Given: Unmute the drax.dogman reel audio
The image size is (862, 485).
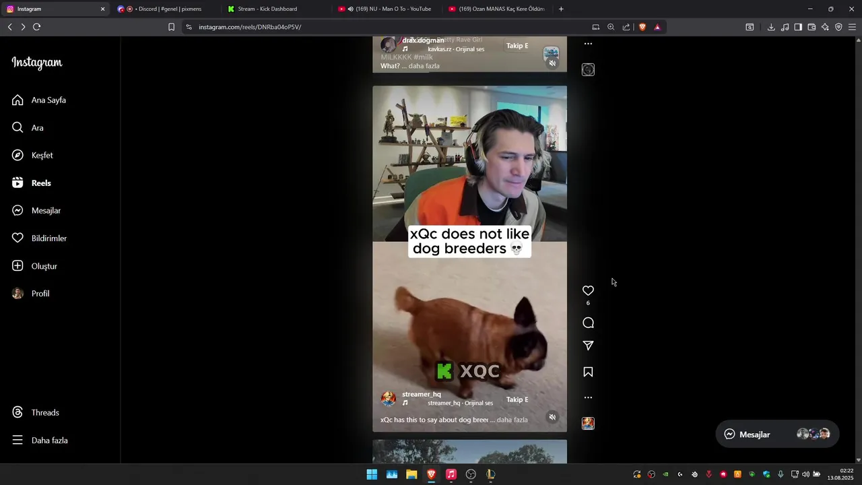Looking at the screenshot, I should click(x=552, y=63).
